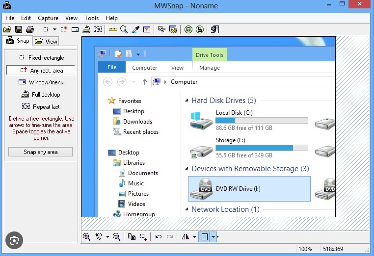Open the Edit menu
This screenshot has width=374, height=256.
coord(26,18)
